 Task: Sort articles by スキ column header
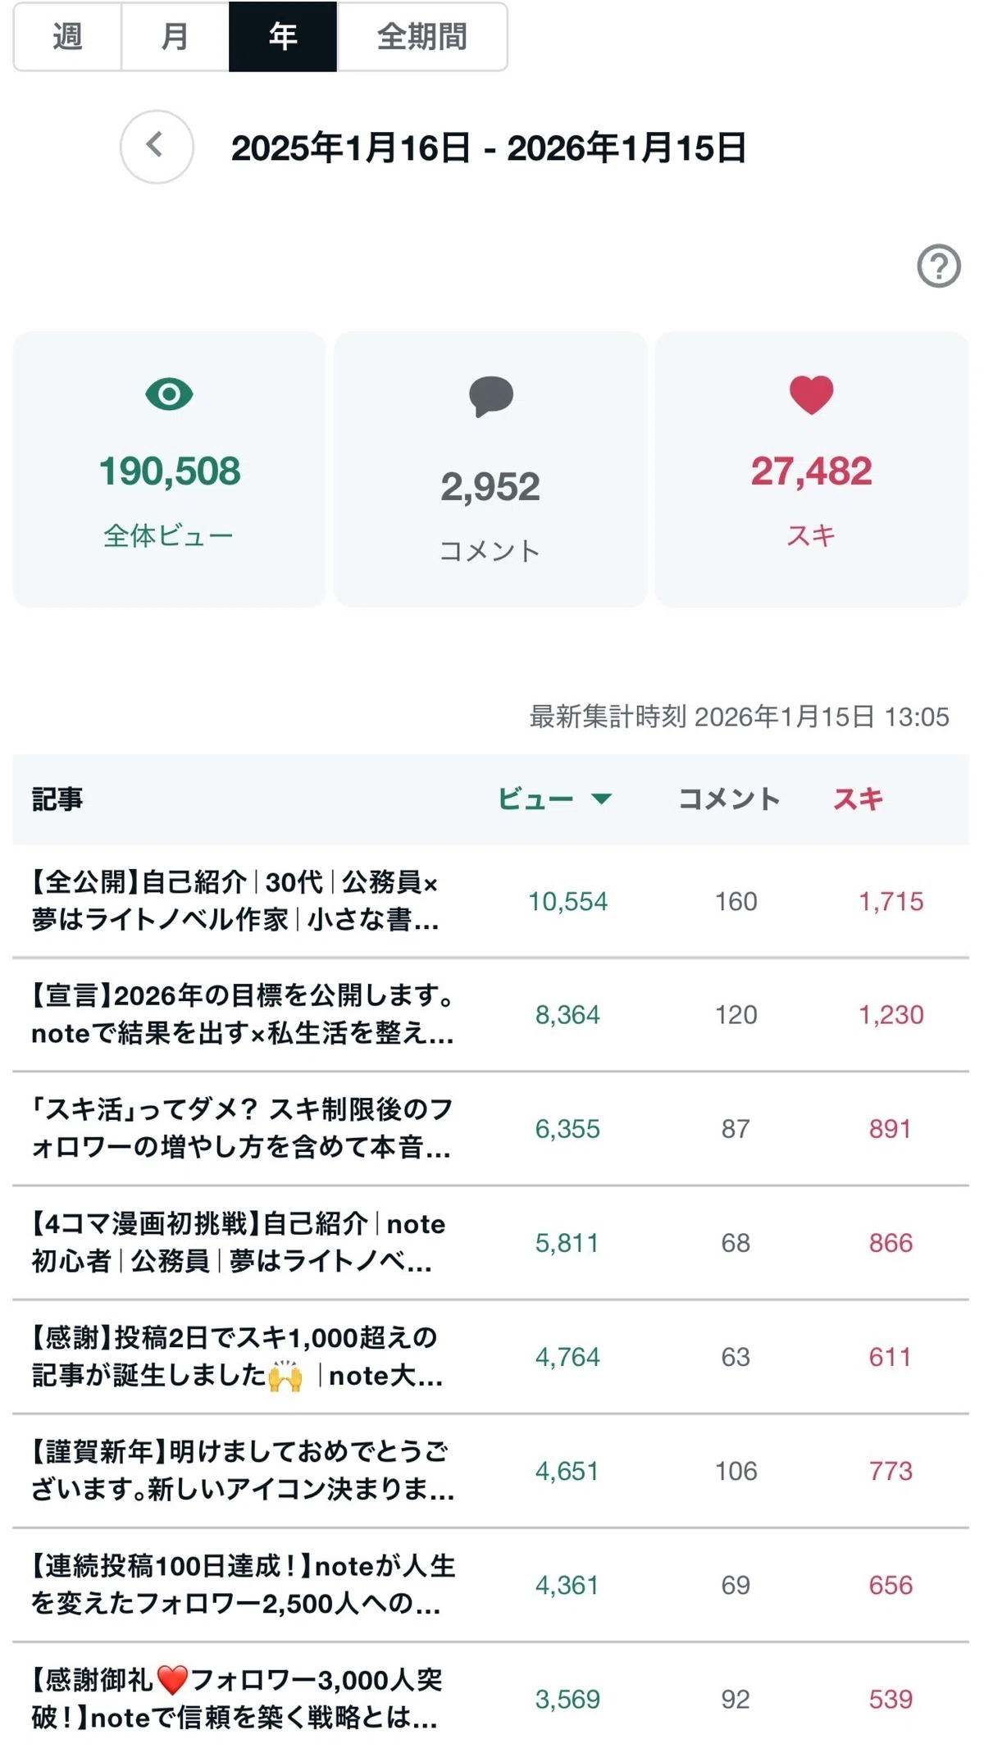(x=858, y=799)
